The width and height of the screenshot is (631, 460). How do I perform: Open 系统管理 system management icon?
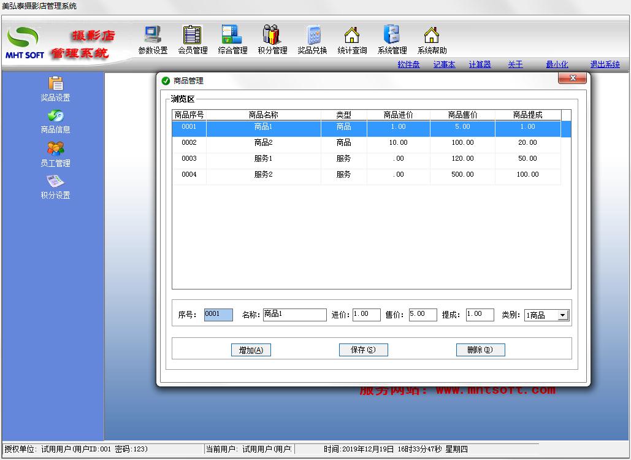point(392,34)
